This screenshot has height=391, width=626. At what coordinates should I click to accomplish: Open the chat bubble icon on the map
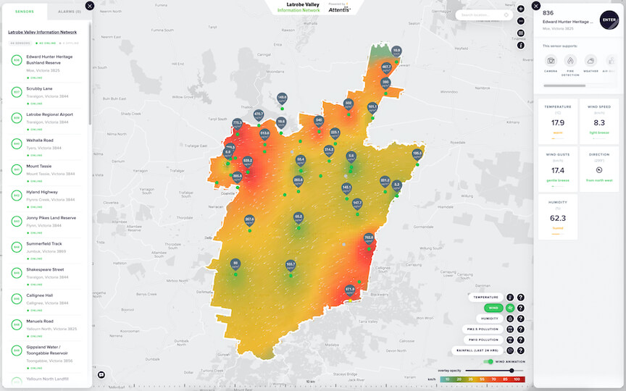click(x=101, y=375)
